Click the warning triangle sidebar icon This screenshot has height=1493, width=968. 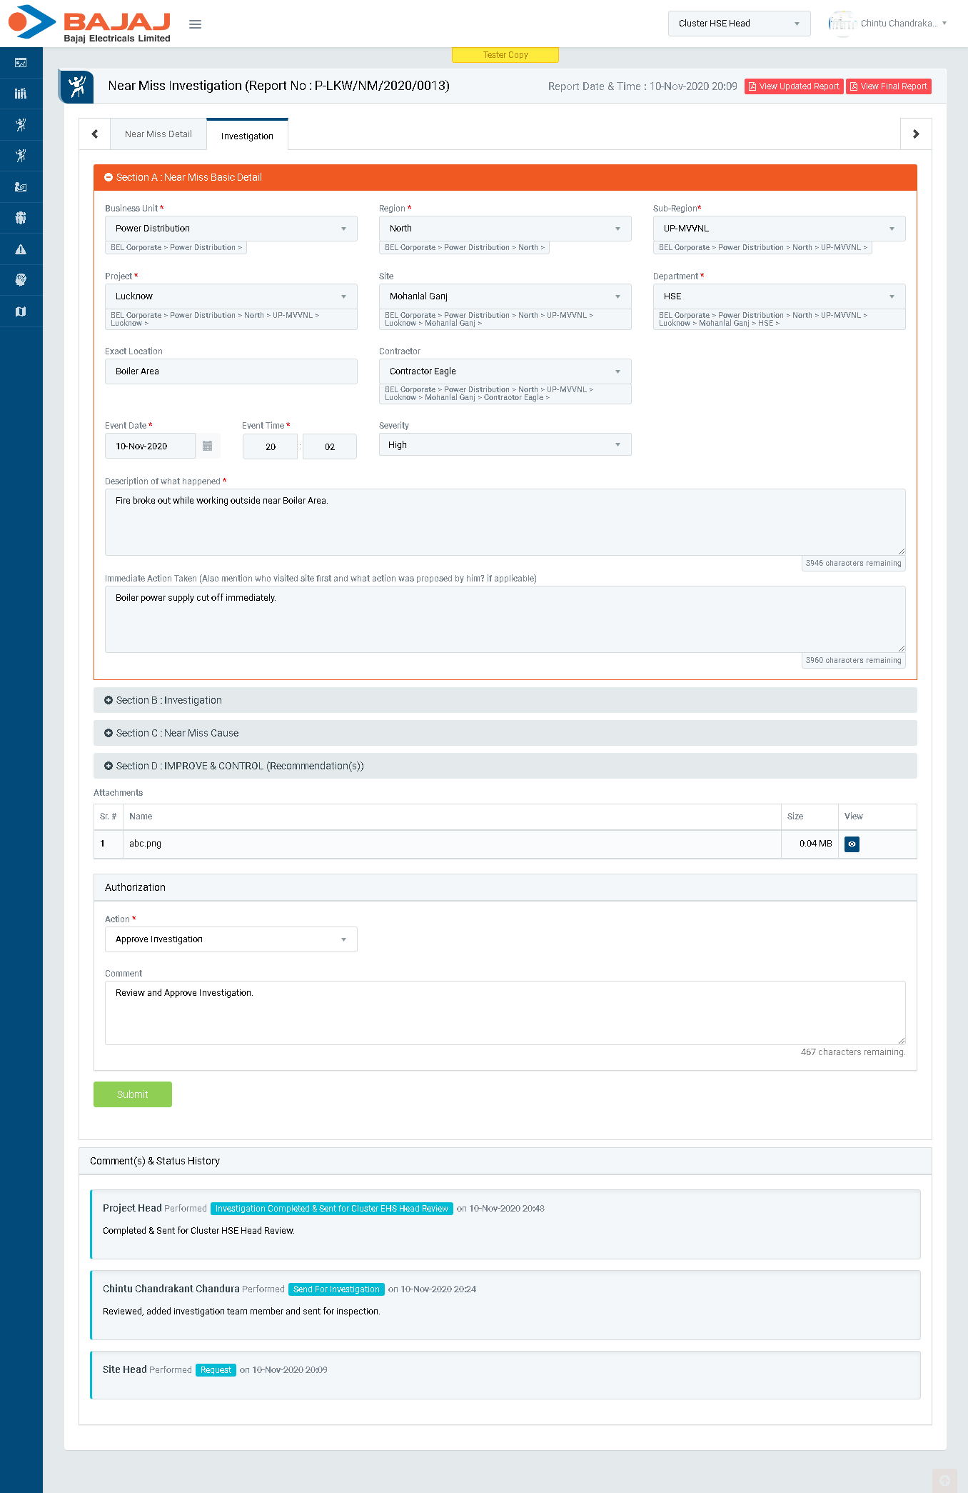[21, 249]
